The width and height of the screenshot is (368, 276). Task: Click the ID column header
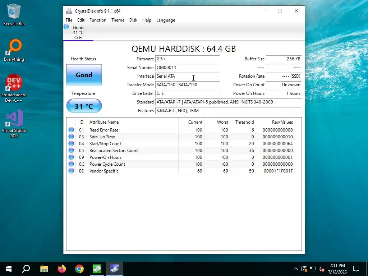(82, 122)
